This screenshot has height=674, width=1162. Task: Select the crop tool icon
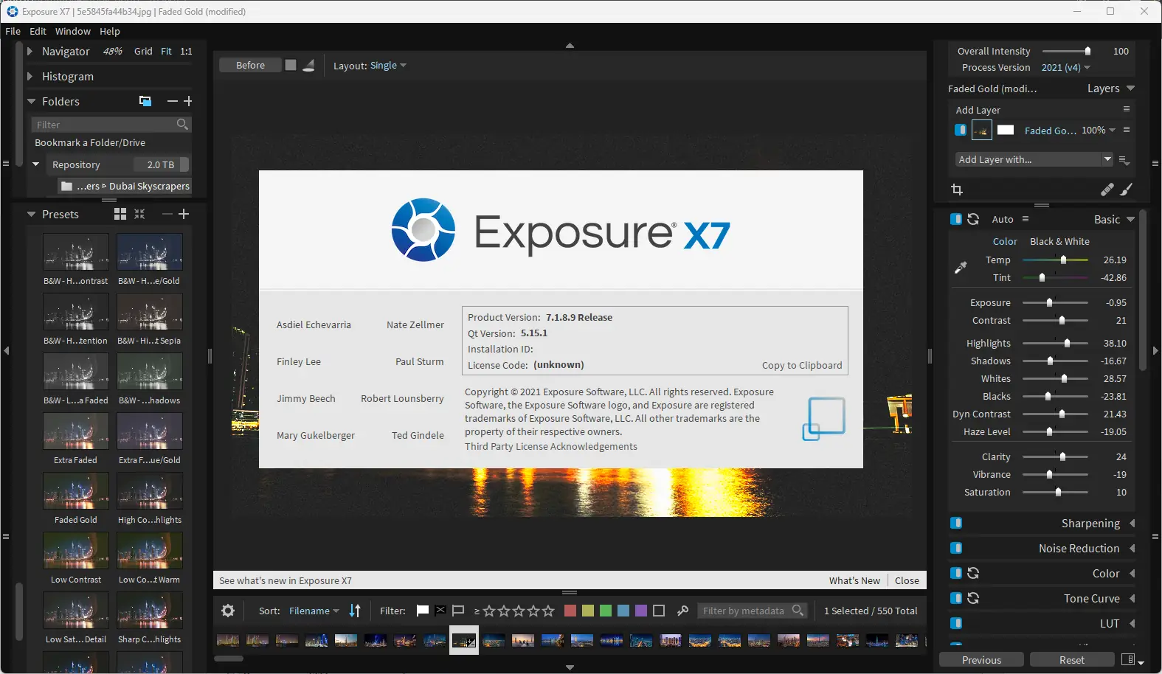coord(957,190)
